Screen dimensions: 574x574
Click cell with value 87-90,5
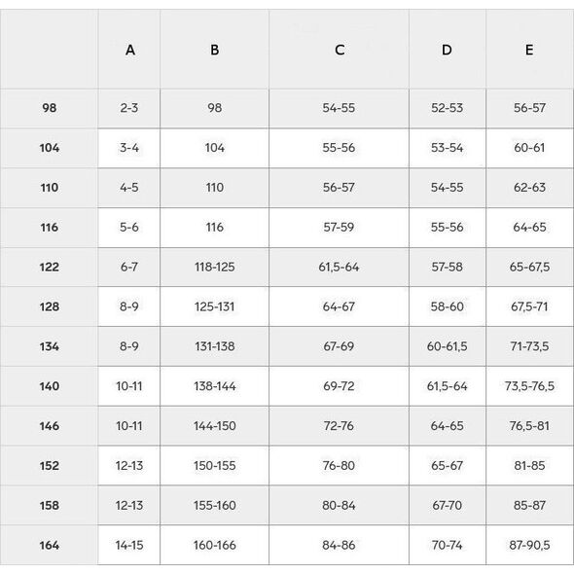(529, 545)
